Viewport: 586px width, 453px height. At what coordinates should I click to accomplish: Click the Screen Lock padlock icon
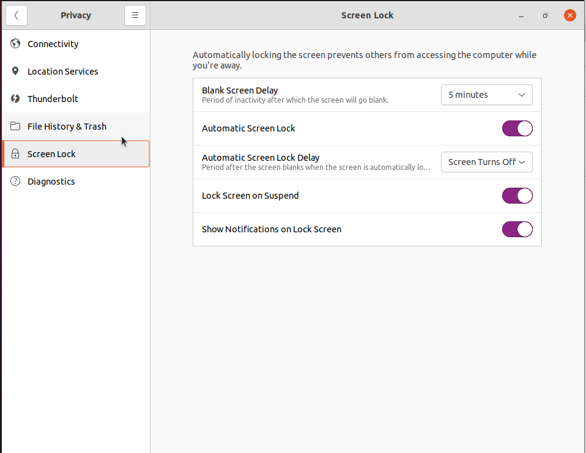[x=15, y=154]
